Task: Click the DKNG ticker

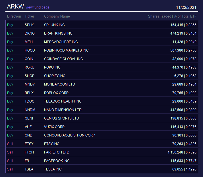Action: coord(30,33)
